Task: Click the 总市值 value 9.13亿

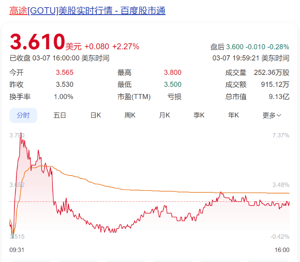Action: (279, 97)
